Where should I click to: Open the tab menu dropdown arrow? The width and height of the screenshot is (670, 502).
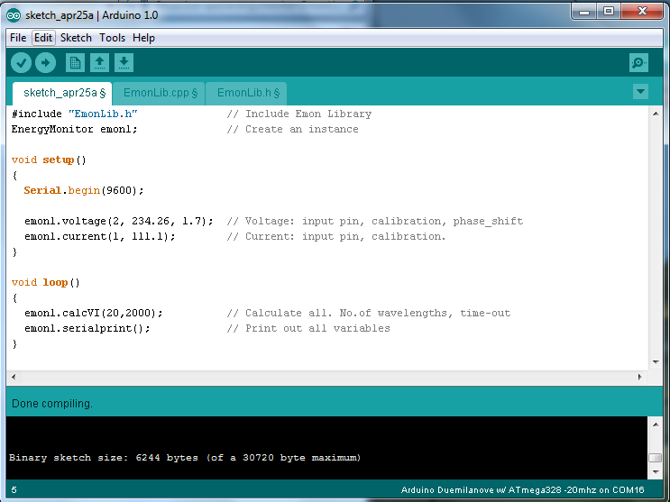coord(640,91)
